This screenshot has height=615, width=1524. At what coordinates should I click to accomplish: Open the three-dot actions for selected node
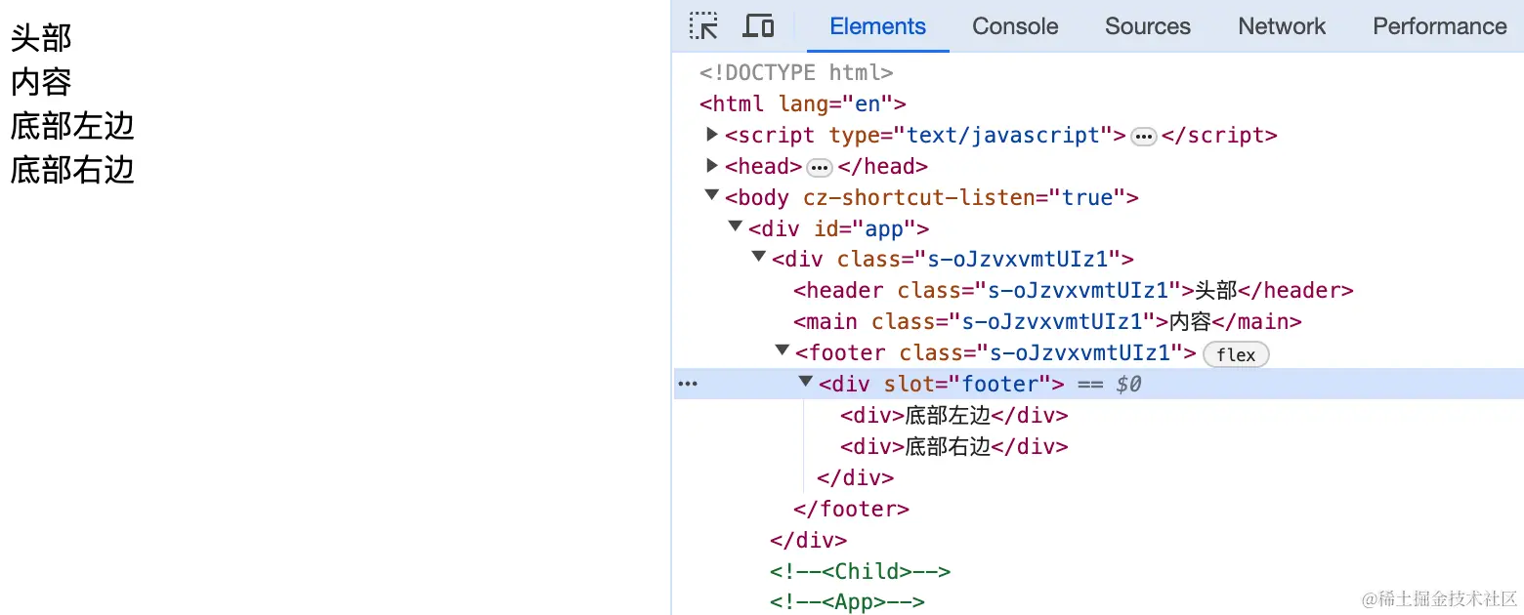(688, 385)
